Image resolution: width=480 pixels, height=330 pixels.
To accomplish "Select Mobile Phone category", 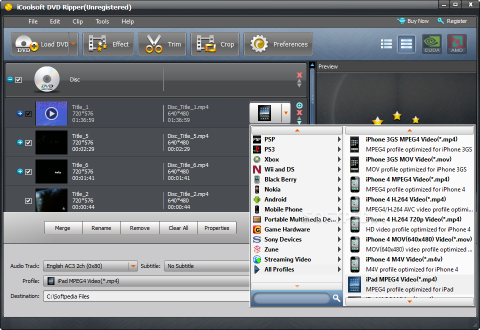I will [x=296, y=209].
